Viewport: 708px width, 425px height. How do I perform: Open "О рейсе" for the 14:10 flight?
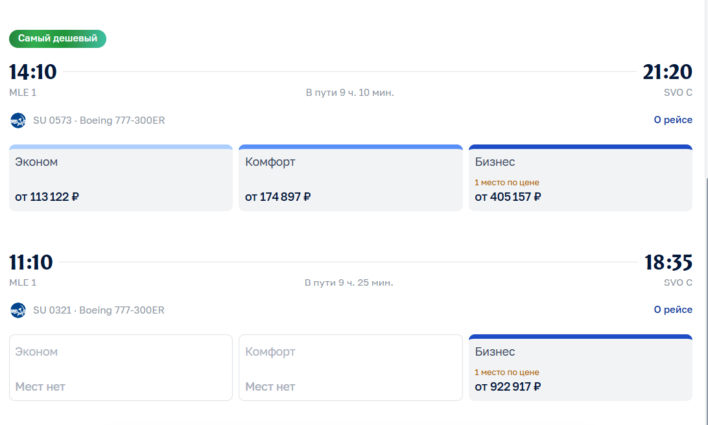pos(672,120)
